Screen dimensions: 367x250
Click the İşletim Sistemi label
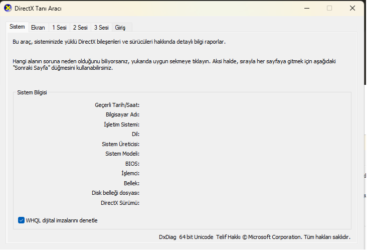tap(121, 124)
